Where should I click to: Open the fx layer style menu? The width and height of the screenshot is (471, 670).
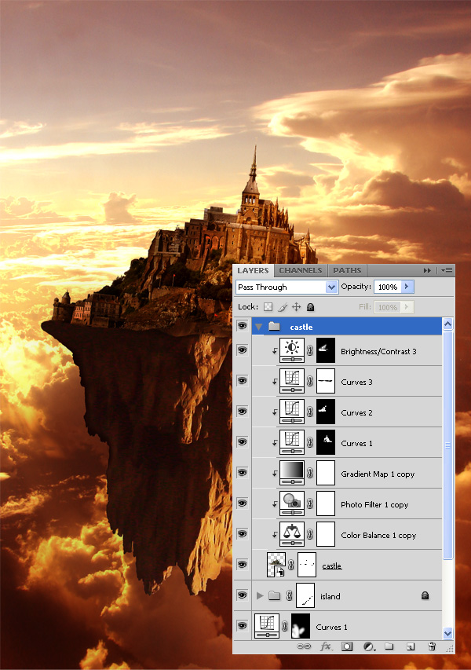327,646
